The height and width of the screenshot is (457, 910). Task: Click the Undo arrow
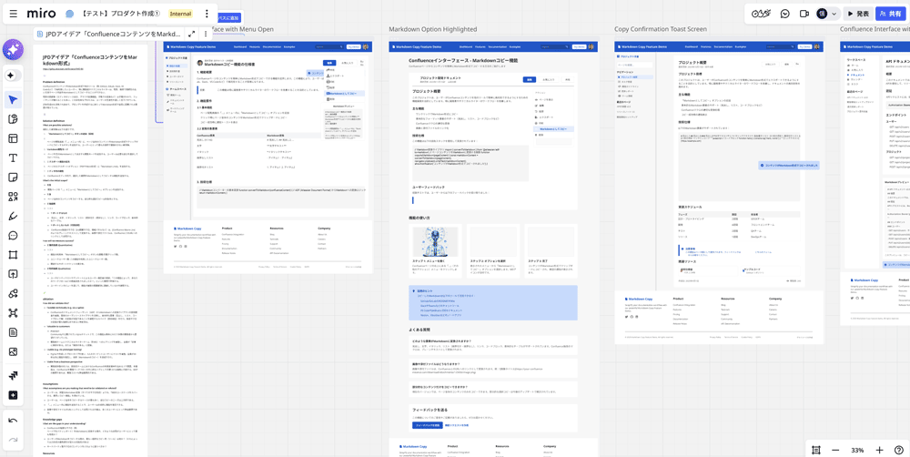(13, 421)
